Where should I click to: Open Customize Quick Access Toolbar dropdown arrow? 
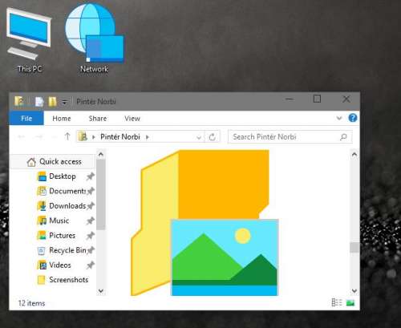64,102
